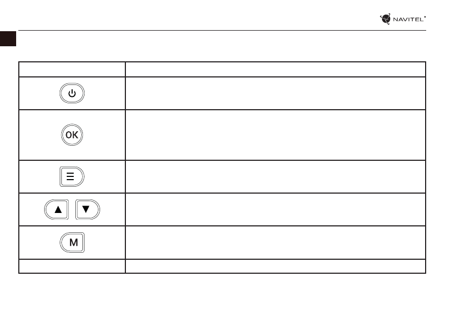452x320 pixels.
Task: Select the M mode button icon
Action: [72, 242]
